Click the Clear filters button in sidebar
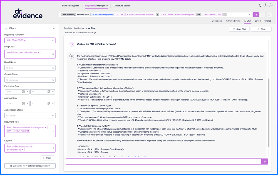Image resolution: width=278 pixels, height=175 pixels. pyautogui.click(x=47, y=158)
